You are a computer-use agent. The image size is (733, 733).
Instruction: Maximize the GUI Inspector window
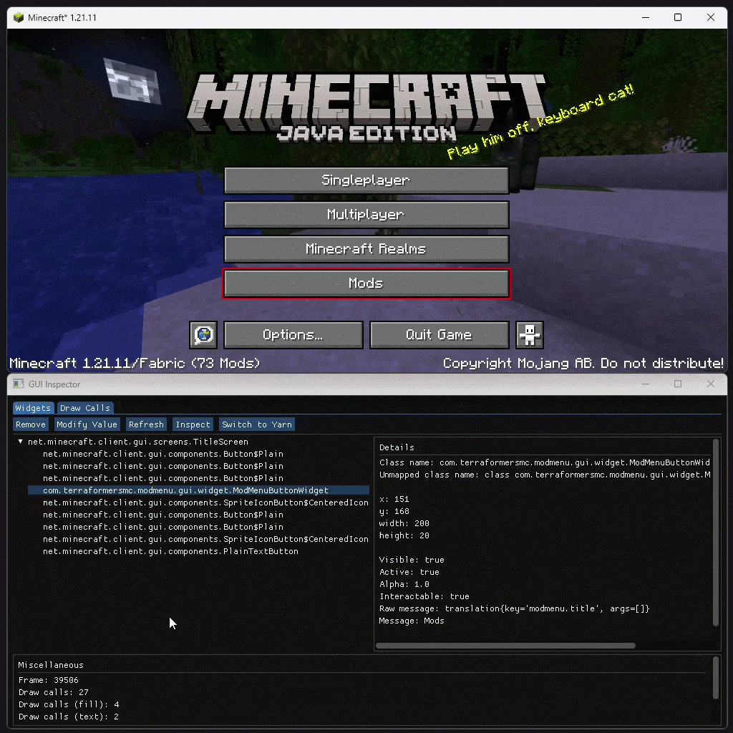point(678,384)
